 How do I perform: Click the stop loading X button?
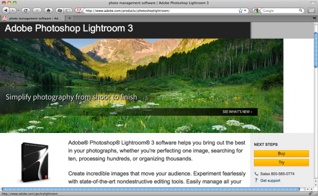coord(37,10)
